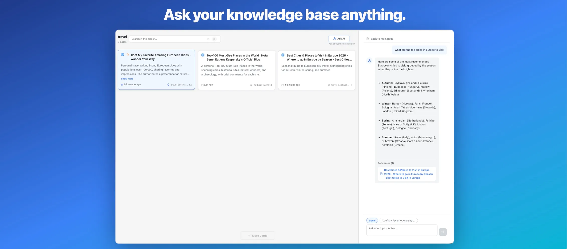
Task: Click the AI sparkle avatar beside the answer
Action: point(369,60)
